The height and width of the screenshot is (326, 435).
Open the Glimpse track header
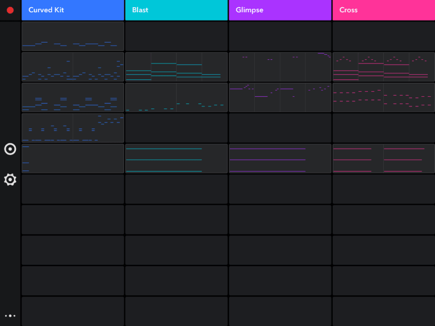(280, 10)
